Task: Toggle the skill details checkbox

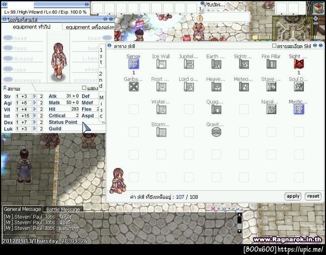Action: coord(274,46)
